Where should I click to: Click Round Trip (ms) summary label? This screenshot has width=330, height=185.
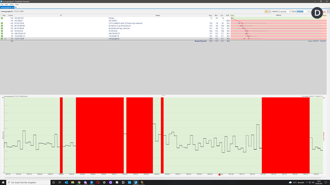point(201,41)
